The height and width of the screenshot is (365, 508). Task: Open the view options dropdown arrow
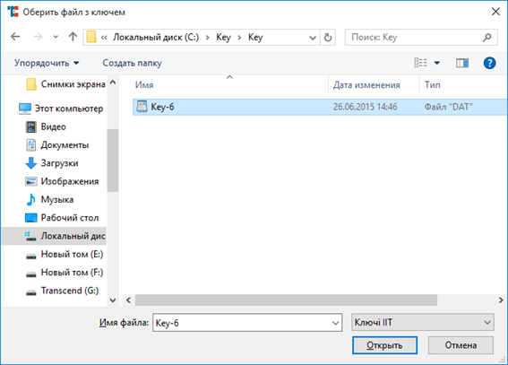(436, 63)
